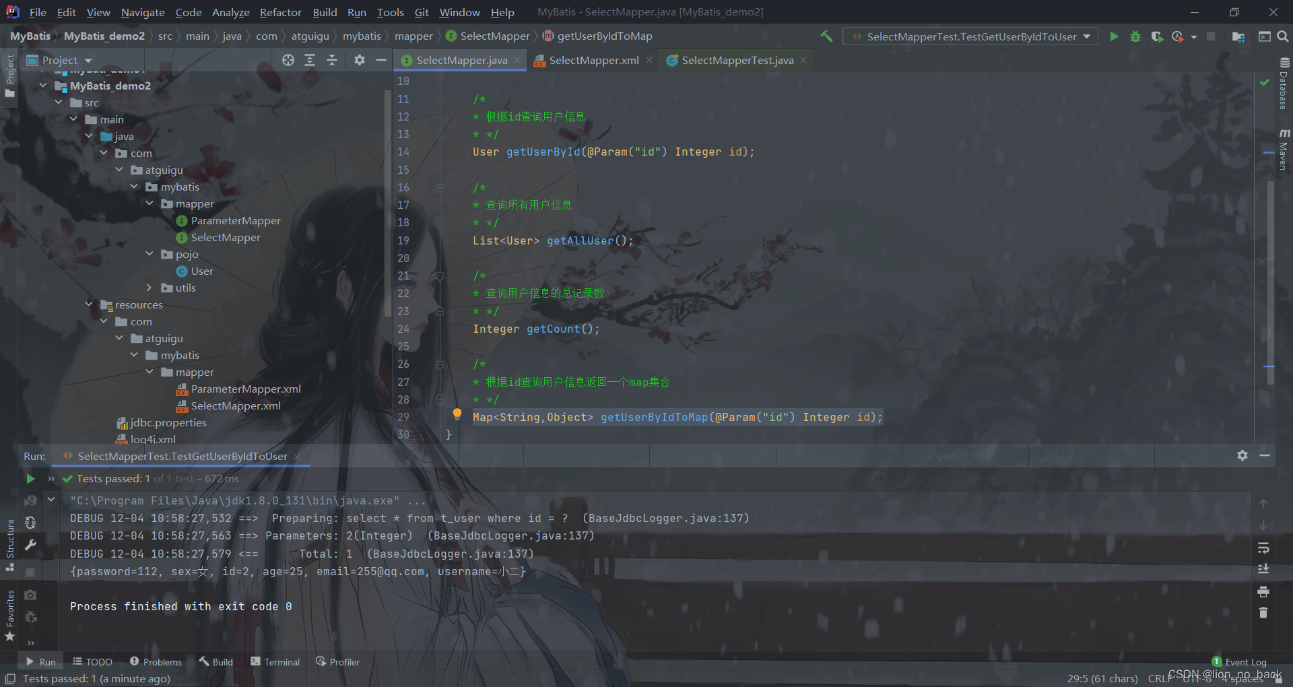Switch to SelectMapperTest.java editor tab
Viewport: 1293px width, 687px height.
(737, 60)
